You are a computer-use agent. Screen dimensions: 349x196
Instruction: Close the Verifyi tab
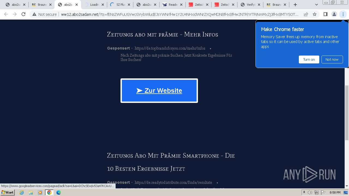click(259, 5)
